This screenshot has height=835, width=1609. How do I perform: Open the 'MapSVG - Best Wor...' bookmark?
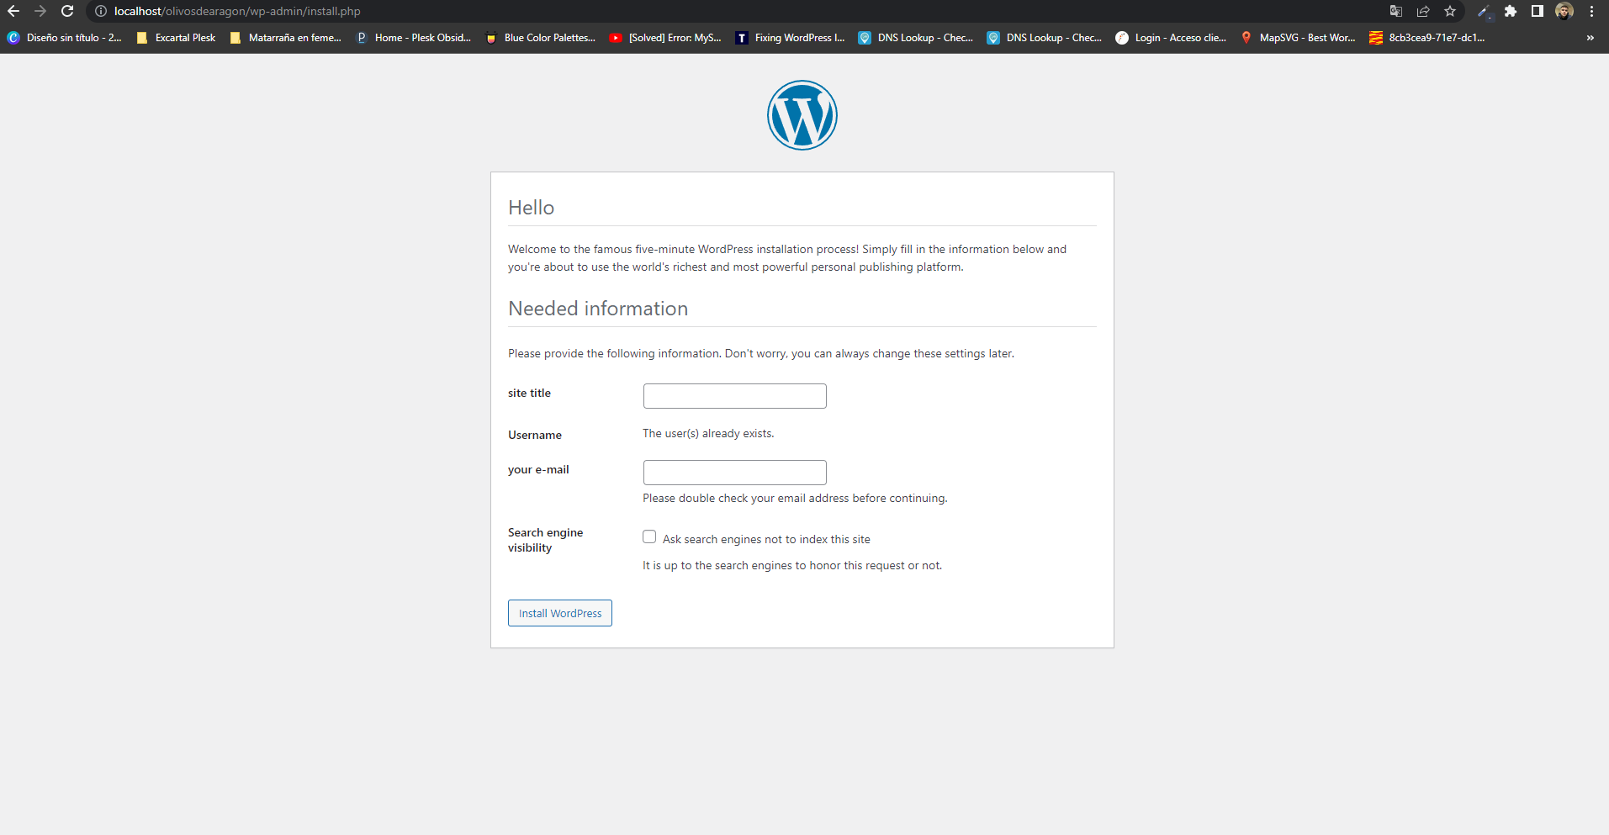[1298, 38]
